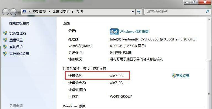This screenshot has width=212, height=109.
Task: Maximize the window with the title button
Action: tap(194, 2)
